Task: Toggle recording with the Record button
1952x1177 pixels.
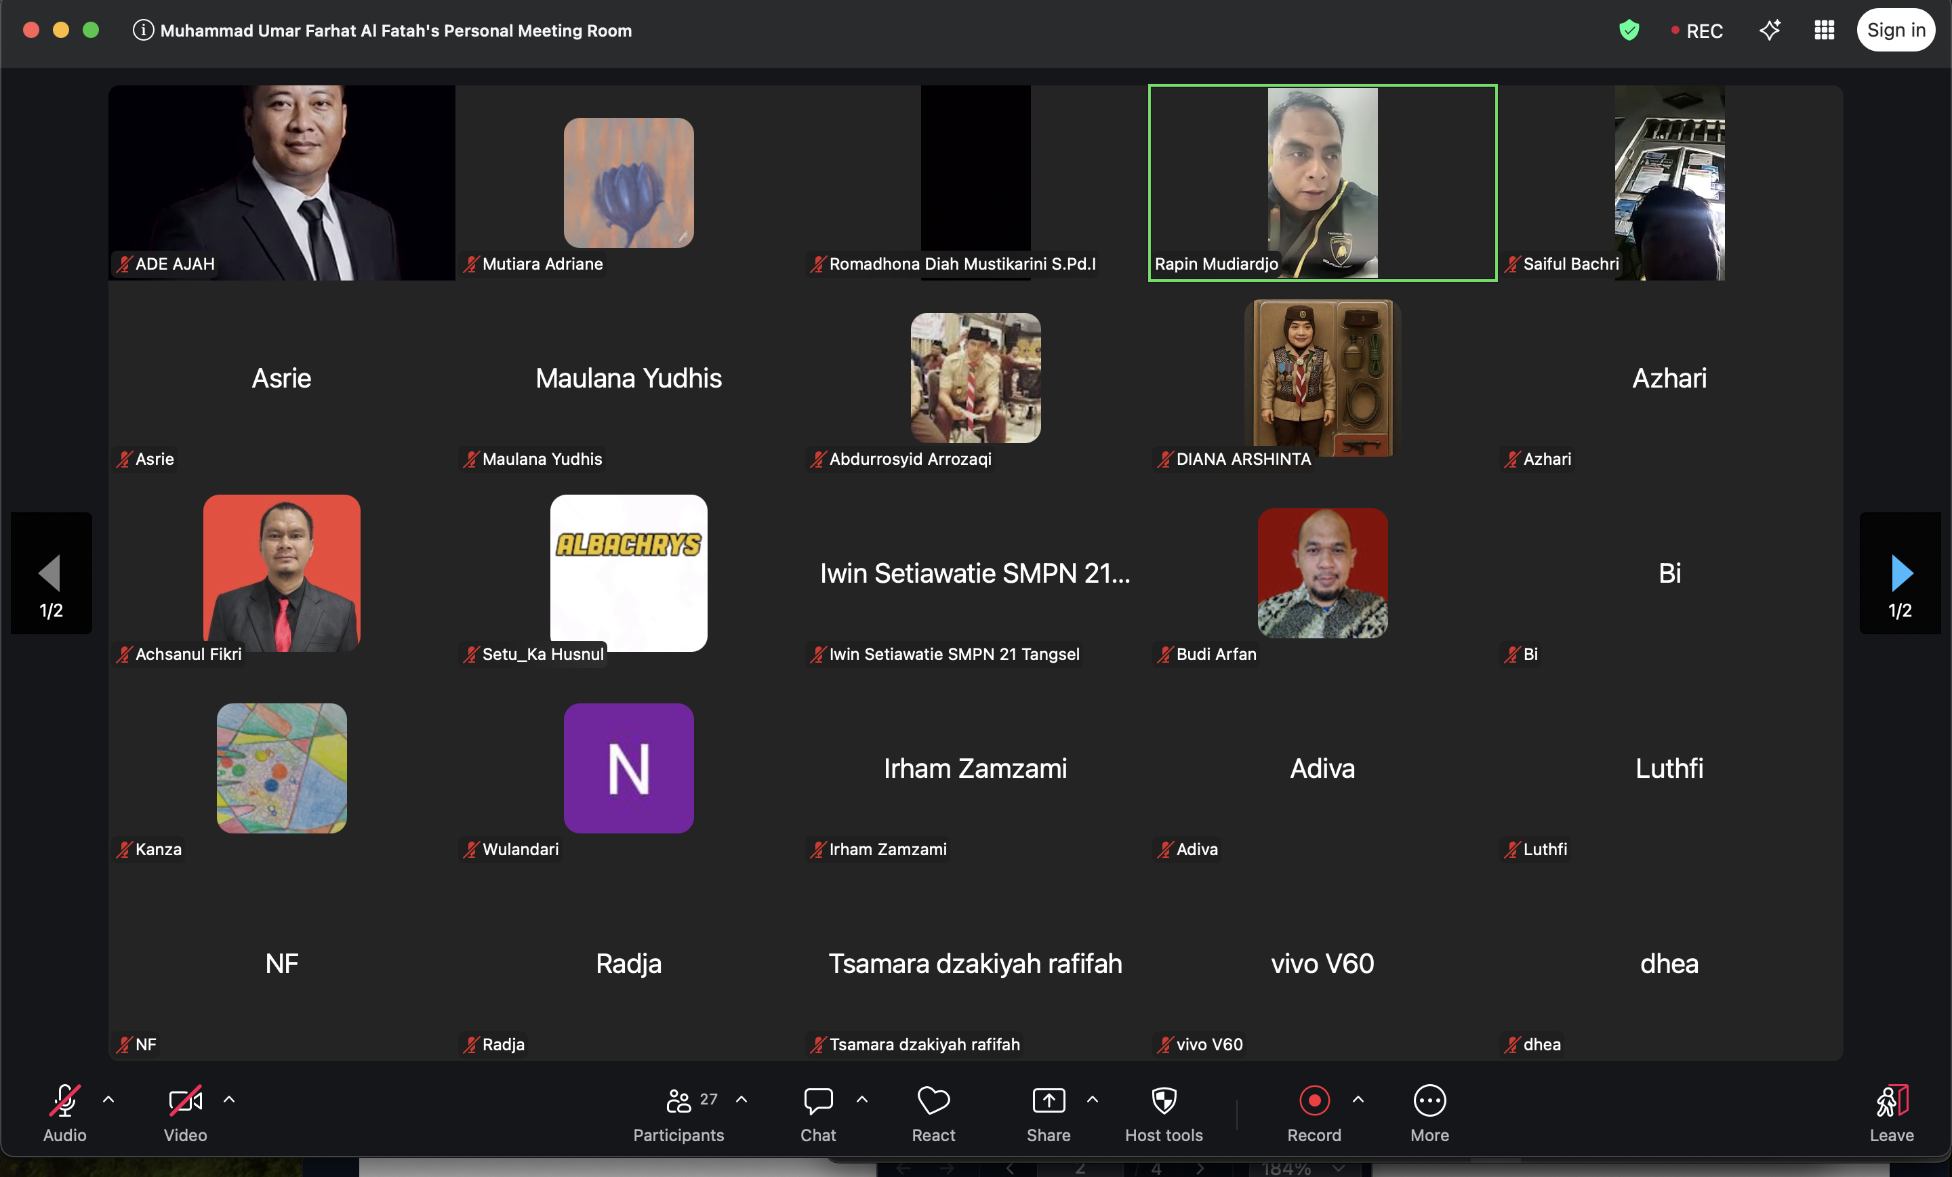Action: [x=1314, y=1102]
